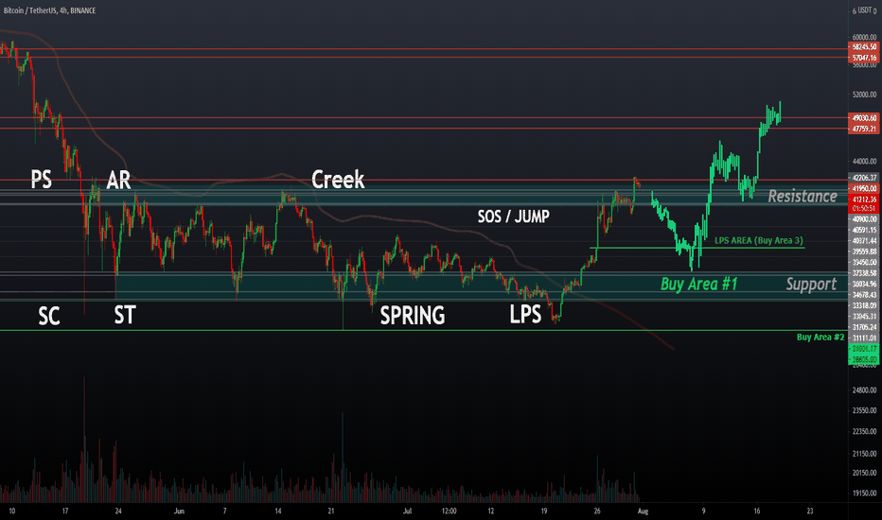Screen dimensions: 882x520
Task: Click the Jul date on time axis
Action: tap(407, 511)
